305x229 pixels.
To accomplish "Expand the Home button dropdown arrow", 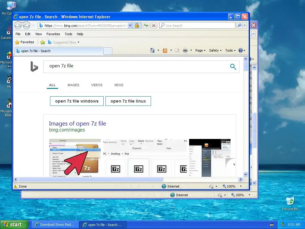I will 158,50.
